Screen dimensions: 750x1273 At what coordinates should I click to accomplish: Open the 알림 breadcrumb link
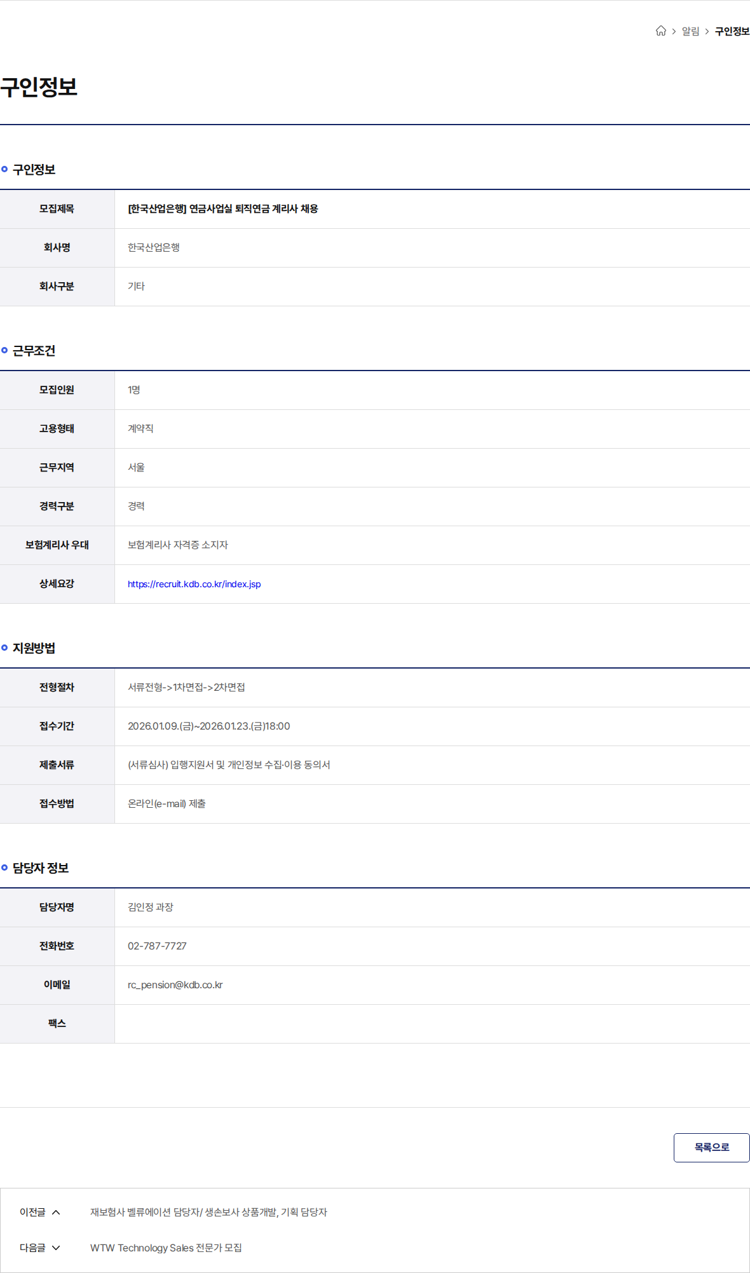[x=690, y=31]
